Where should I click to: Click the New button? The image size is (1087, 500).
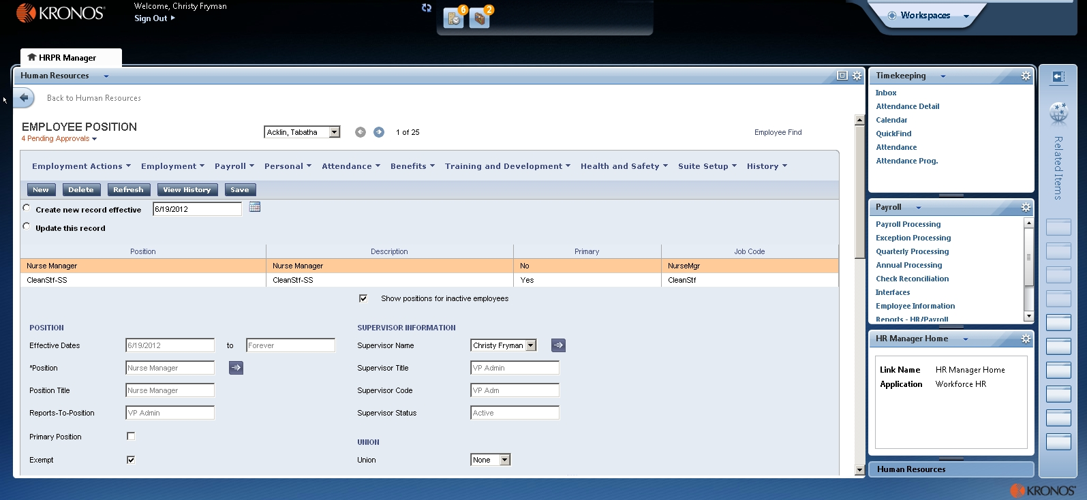pos(41,190)
